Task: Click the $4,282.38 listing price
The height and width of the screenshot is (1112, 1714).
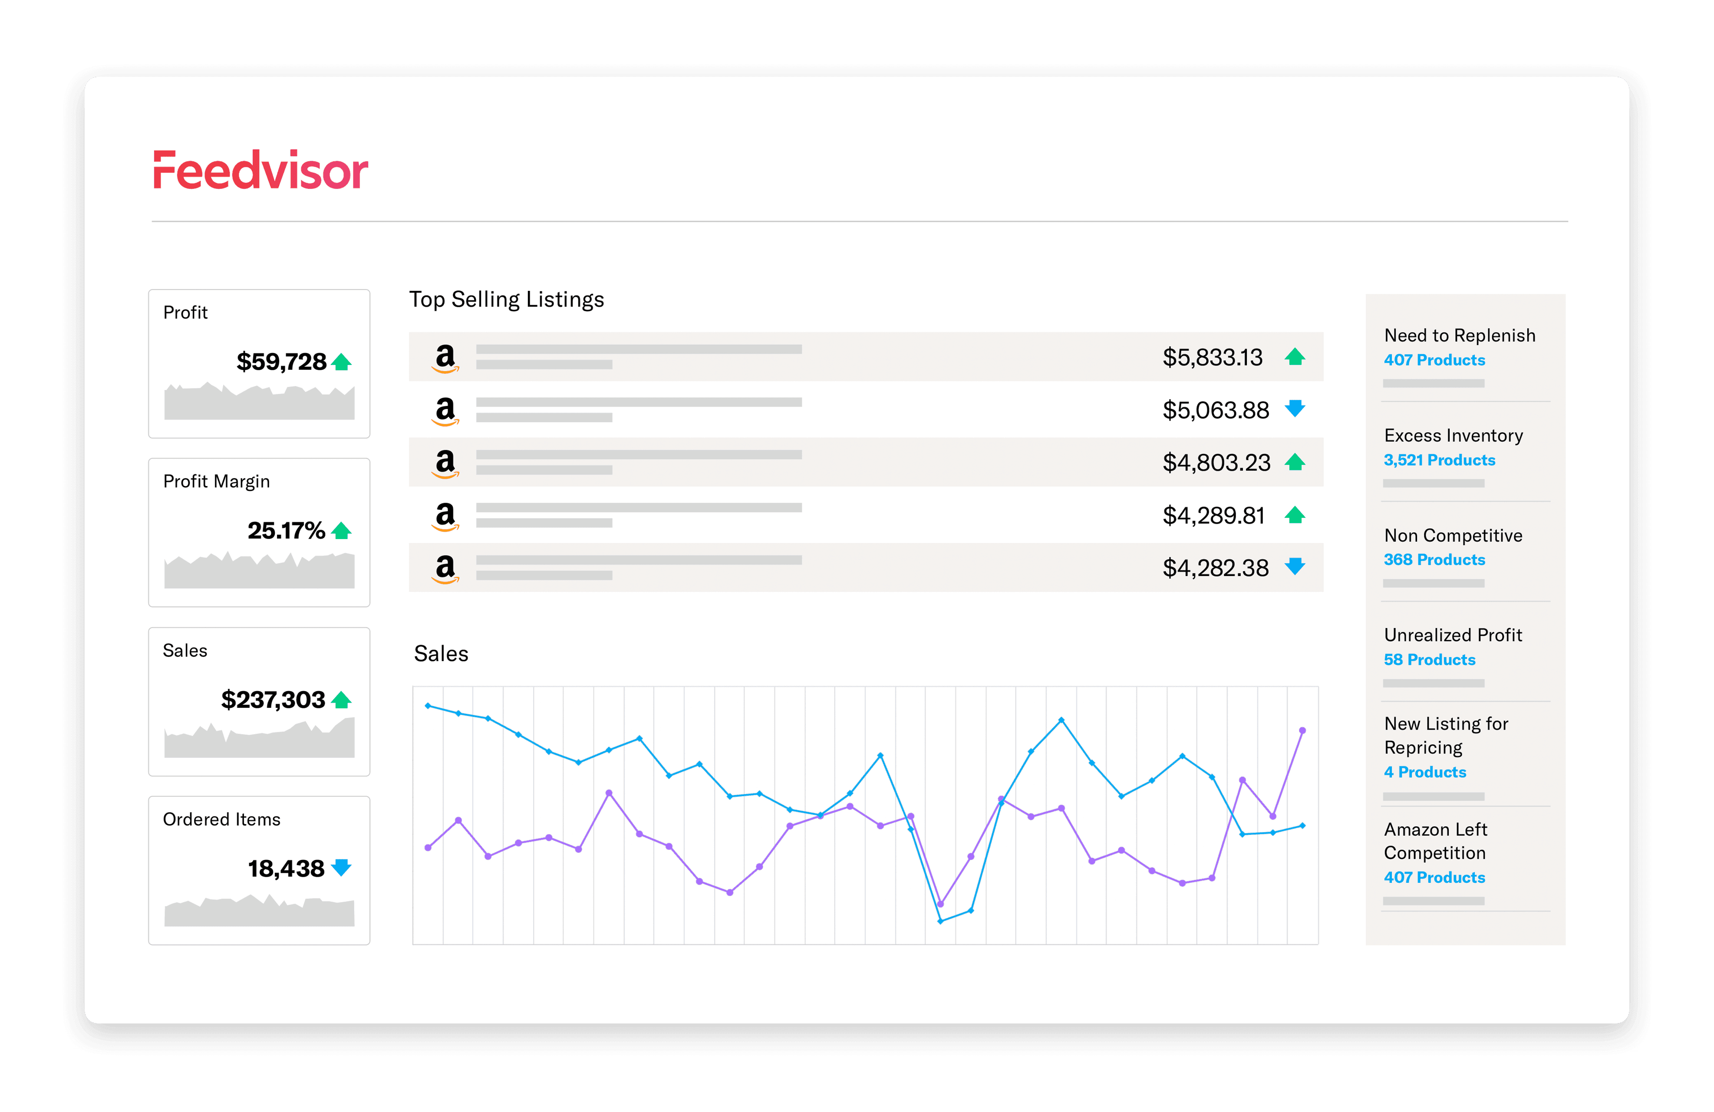Action: click(x=1216, y=568)
